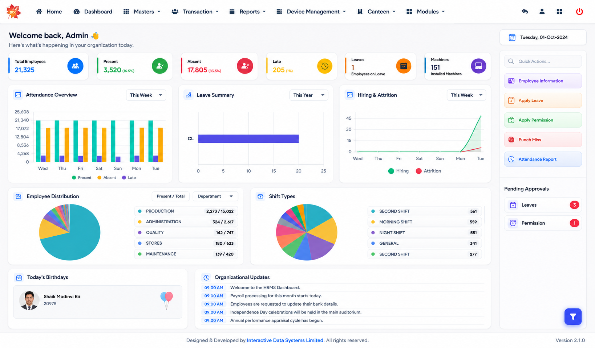The image size is (595, 348).
Task: Open Shaik Modinvi Bii's profile photo
Action: [29, 300]
